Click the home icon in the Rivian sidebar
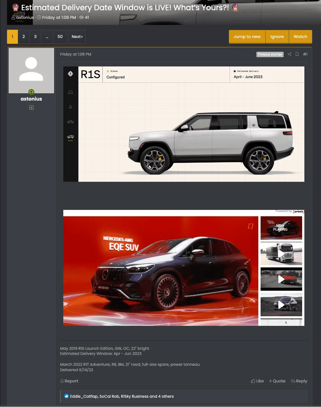The image size is (321, 407). [x=70, y=92]
